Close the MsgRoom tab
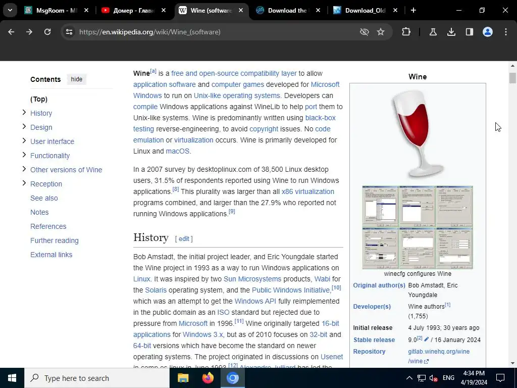Image resolution: width=517 pixels, height=388 pixels. [x=86, y=10]
